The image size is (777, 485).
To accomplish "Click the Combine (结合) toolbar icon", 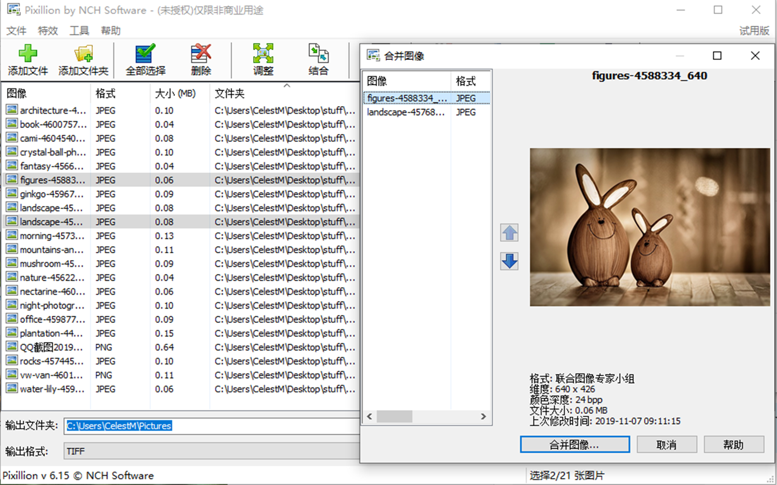I will pos(318,54).
